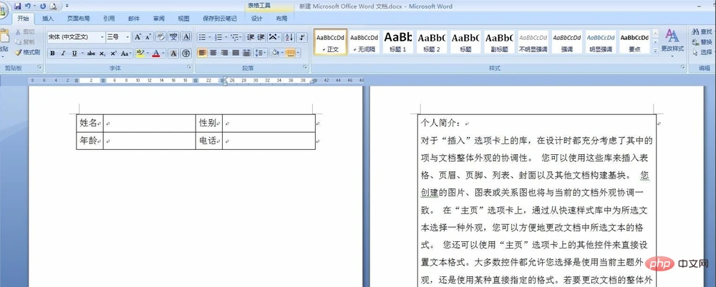
Task: Toggle Subscript formatting
Action: coord(102,54)
